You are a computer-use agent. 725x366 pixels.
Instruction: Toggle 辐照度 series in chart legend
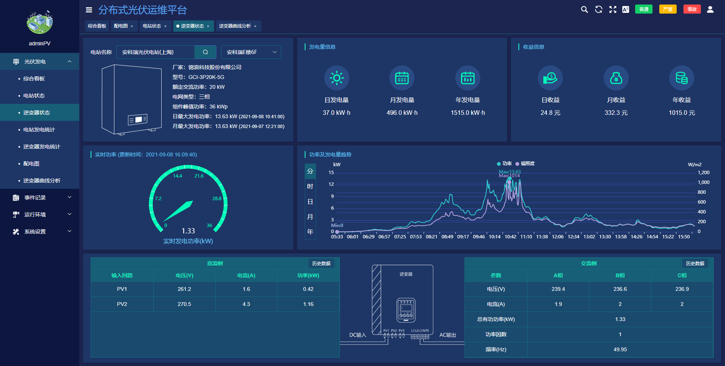click(525, 164)
